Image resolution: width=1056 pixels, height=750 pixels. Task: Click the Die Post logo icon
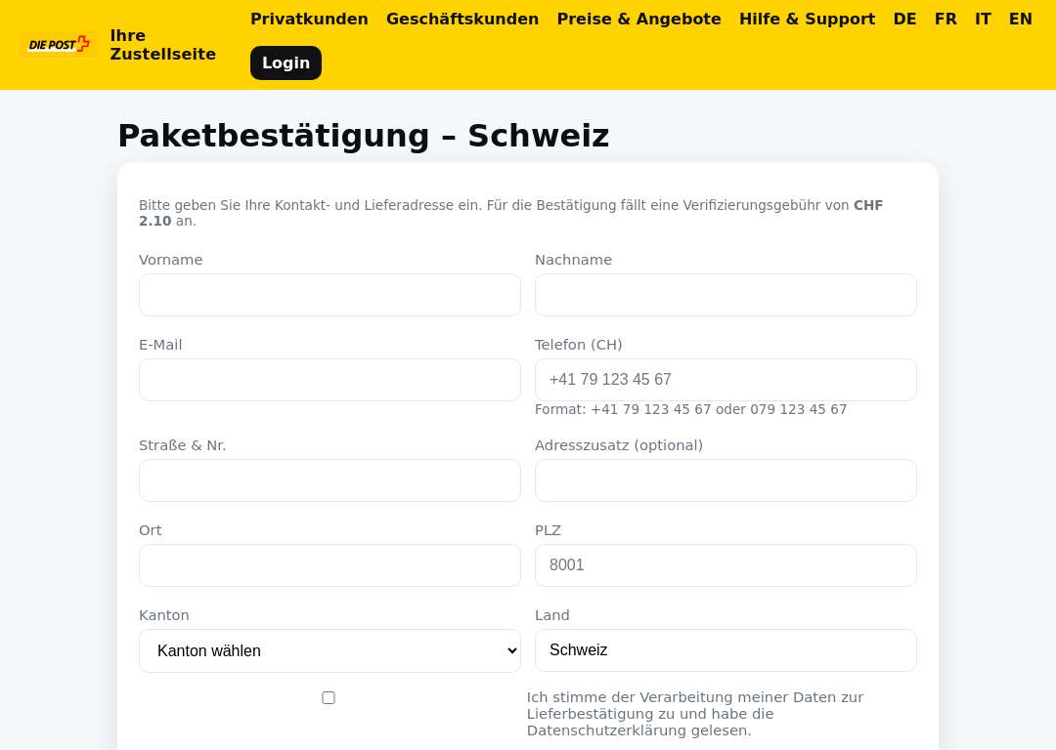point(59,44)
